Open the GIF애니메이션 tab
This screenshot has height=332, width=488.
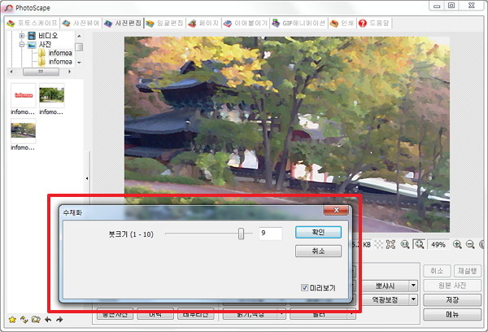tap(298, 23)
